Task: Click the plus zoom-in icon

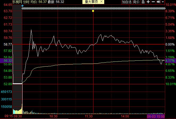Action: click(148, 2)
